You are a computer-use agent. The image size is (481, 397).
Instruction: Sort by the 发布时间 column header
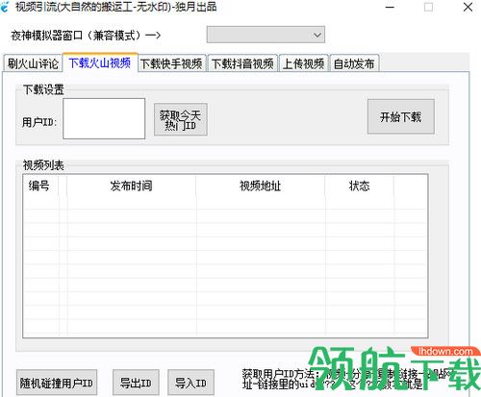tap(131, 186)
